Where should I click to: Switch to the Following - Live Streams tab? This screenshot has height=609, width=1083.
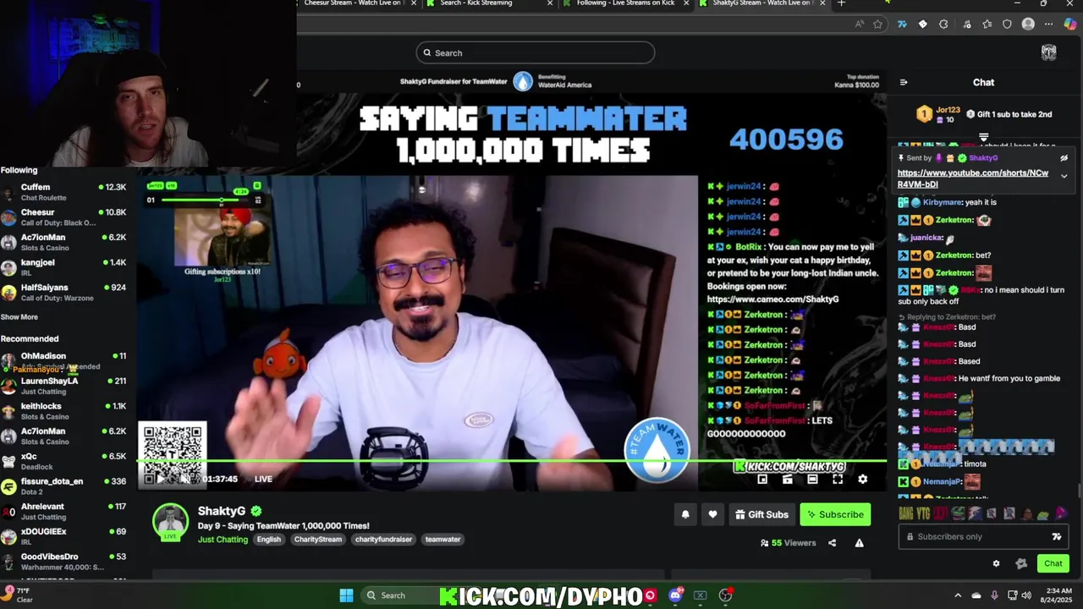tap(624, 3)
